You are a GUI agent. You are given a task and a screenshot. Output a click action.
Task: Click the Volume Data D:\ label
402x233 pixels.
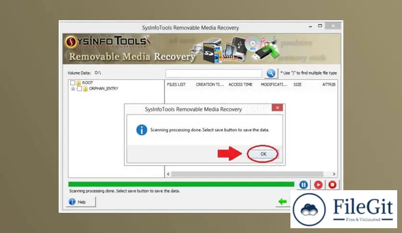84,73
